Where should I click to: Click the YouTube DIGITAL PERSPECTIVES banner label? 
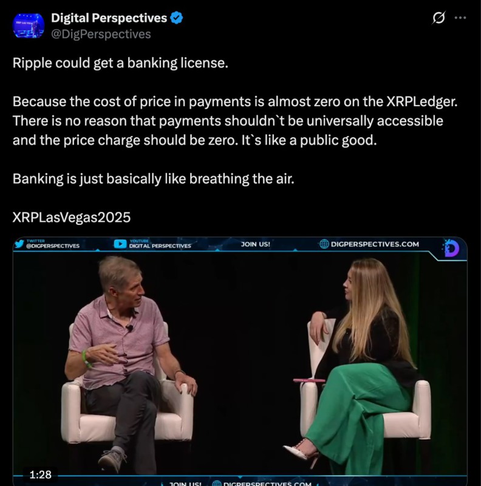point(160,246)
